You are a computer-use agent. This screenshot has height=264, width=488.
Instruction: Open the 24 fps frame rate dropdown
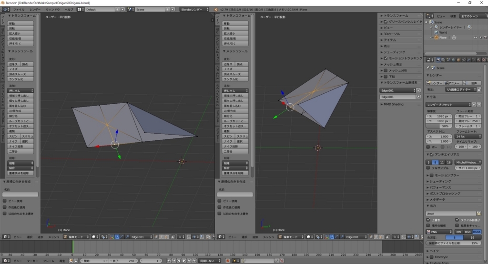[468, 137]
